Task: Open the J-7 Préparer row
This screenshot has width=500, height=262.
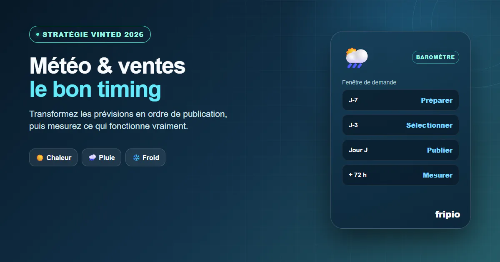Action: tap(400, 100)
